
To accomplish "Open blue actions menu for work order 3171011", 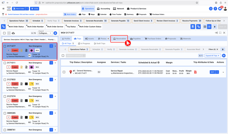I will (x=51, y=63).
